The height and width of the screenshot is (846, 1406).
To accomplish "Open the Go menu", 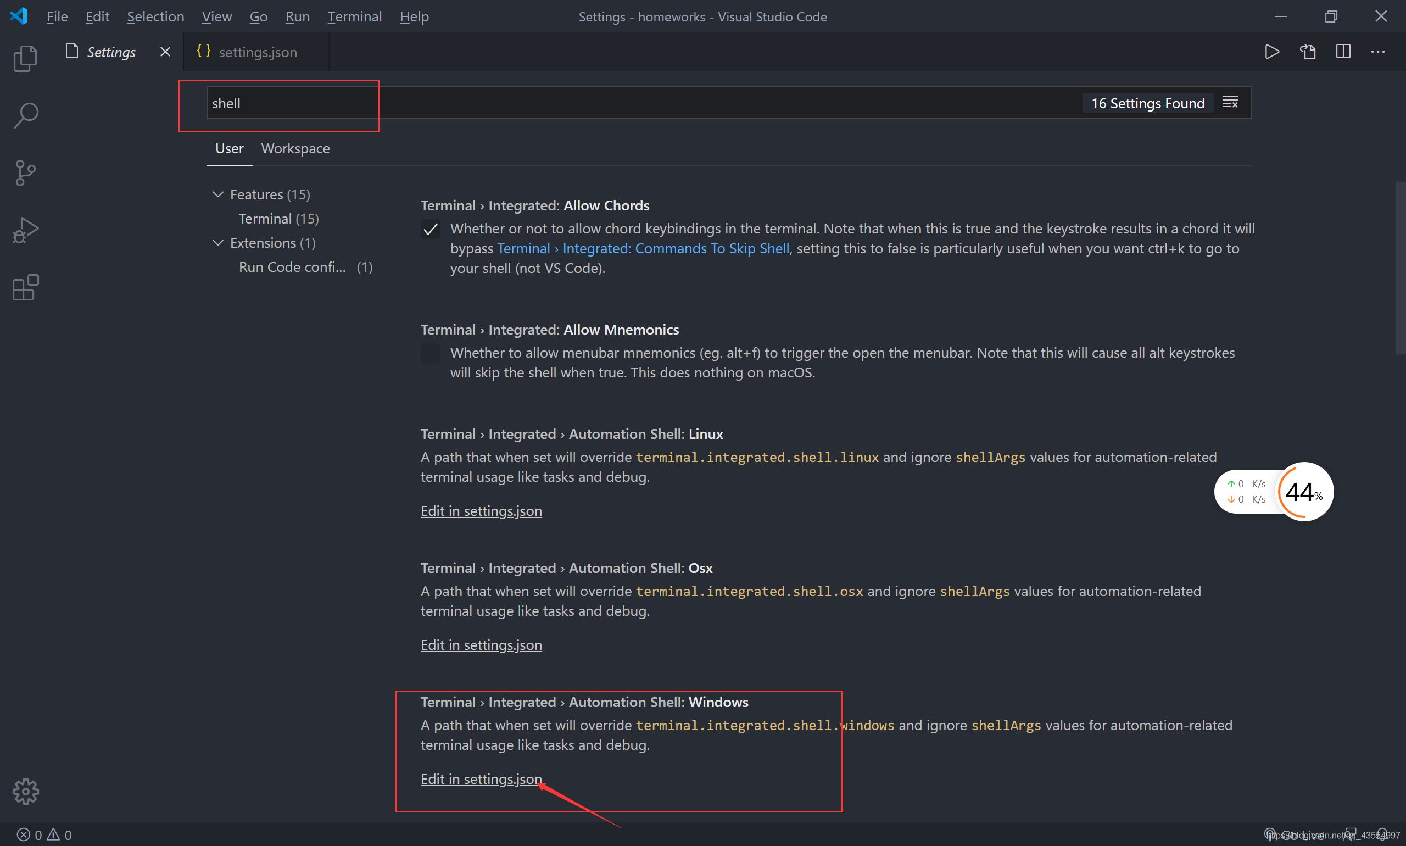I will pyautogui.click(x=258, y=16).
